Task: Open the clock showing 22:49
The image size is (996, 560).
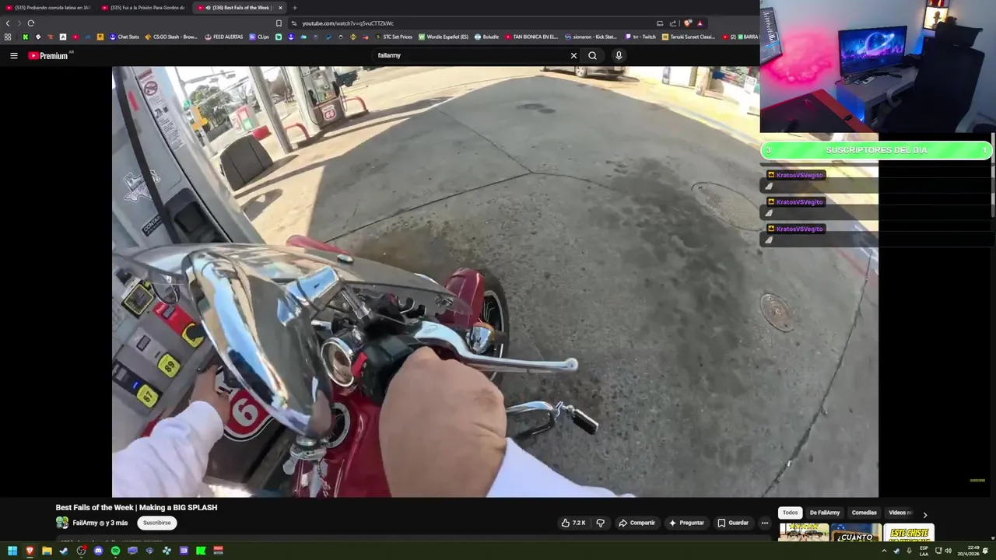Action: pyautogui.click(x=970, y=551)
